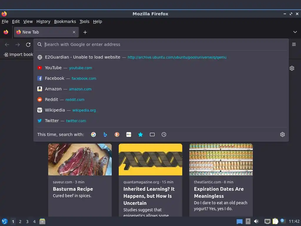
Task: Open the Basturma Recipe article thumbnail
Action: 80,159
